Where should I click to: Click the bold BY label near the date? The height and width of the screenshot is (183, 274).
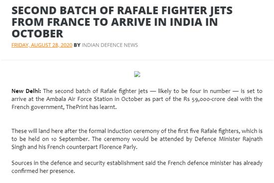point(77,45)
